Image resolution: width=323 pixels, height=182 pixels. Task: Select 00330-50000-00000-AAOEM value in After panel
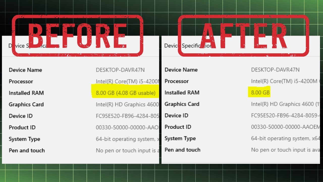285,127
